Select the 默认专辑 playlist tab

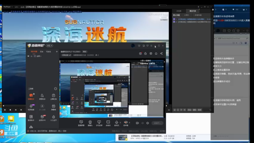point(177,15)
